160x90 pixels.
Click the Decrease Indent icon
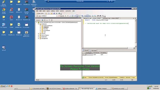[98, 16]
